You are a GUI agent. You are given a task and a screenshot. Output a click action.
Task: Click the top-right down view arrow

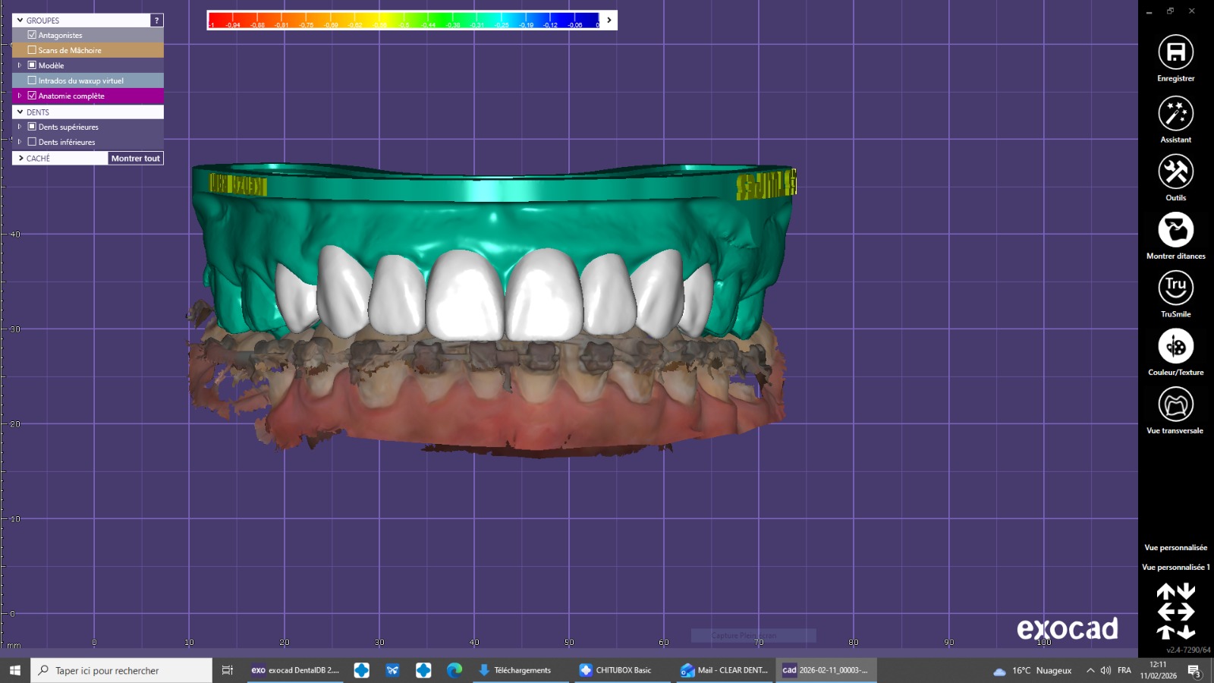point(1186,591)
